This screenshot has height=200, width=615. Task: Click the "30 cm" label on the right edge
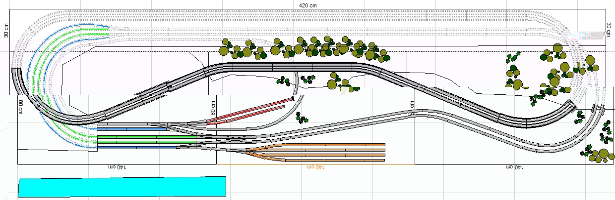coord(609,30)
